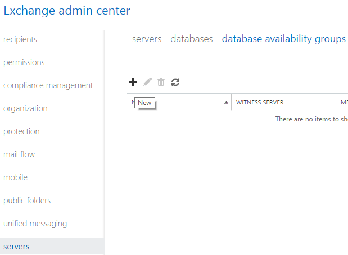348x255 pixels.
Task: Open mobile section
Action: pyautogui.click(x=16, y=177)
